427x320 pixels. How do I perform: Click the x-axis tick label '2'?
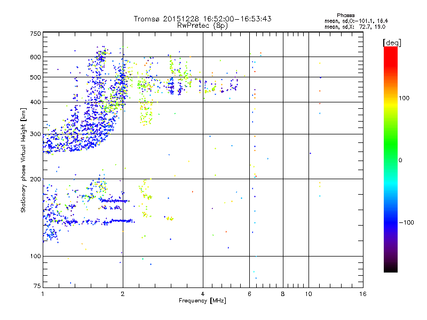[123, 294]
